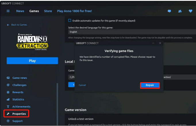The image size is (196, 126).
Task: Open Play Anno 1800 for free promo
Action: [74, 11]
